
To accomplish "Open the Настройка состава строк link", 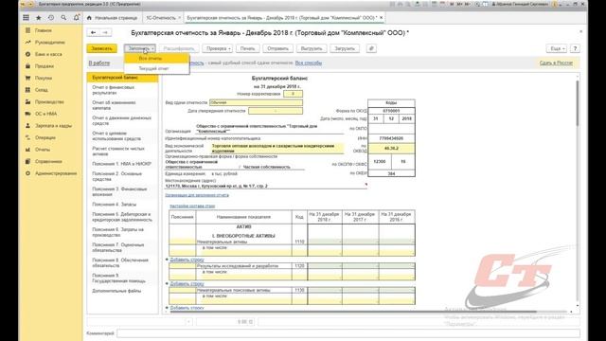I will tap(192, 206).
